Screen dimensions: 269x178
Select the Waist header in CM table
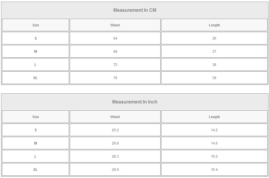tap(115, 25)
